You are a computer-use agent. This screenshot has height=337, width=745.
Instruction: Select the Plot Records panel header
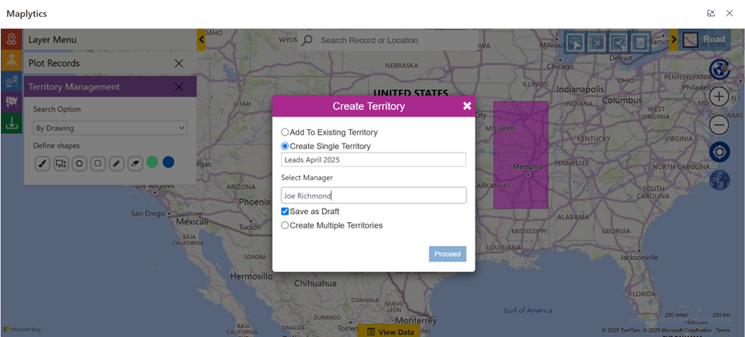[x=54, y=63]
